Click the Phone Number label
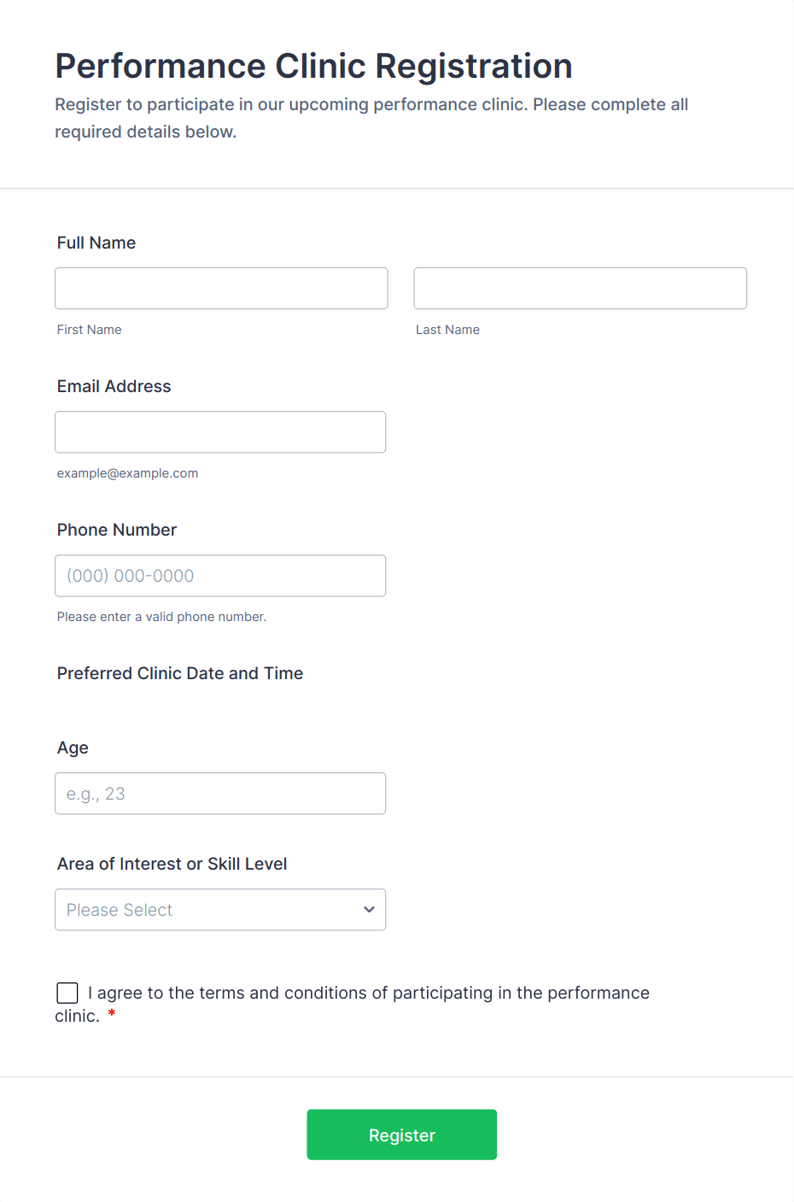The image size is (794, 1202). (117, 530)
